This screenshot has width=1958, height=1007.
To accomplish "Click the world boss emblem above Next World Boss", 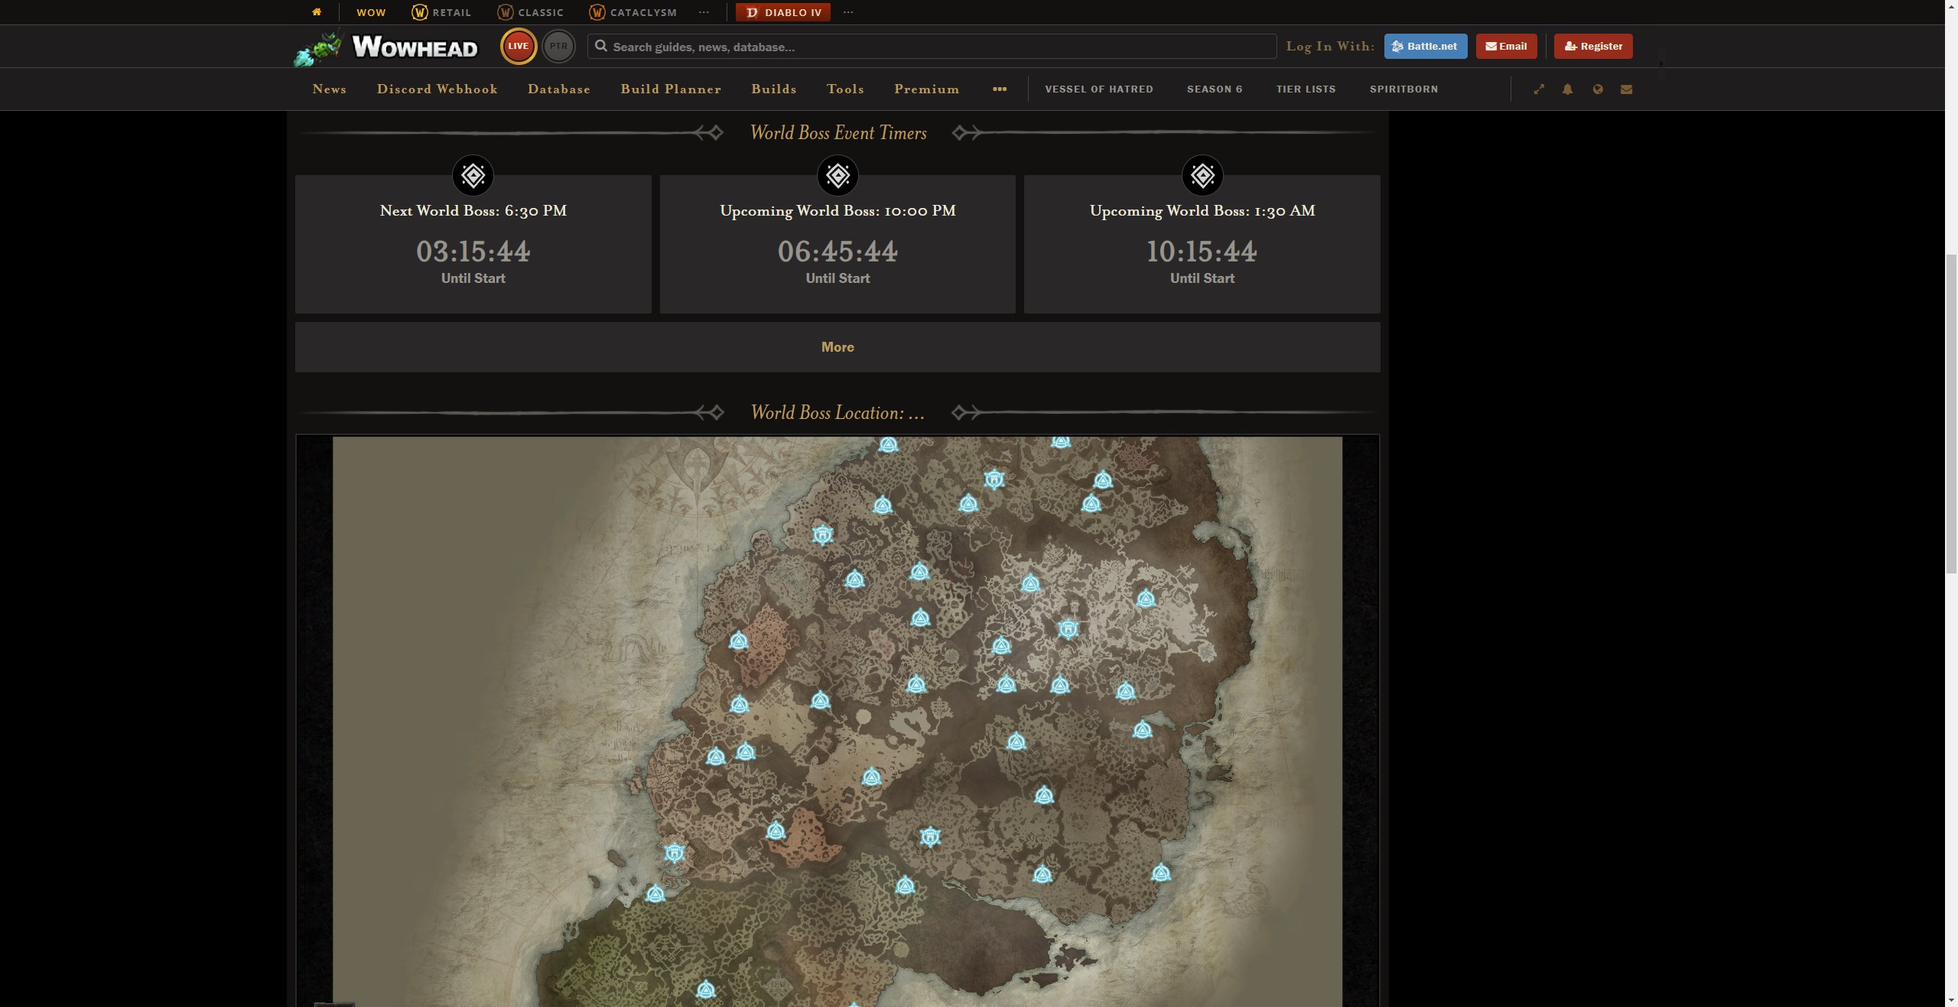I will (473, 175).
